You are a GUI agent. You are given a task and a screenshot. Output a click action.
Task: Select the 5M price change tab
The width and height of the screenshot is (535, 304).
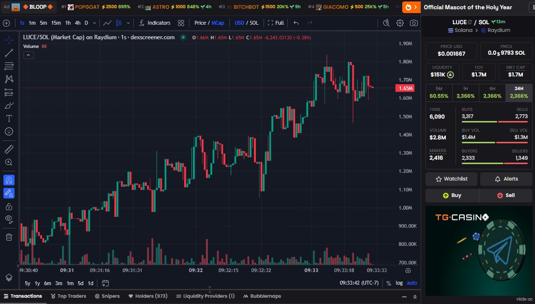439,92
